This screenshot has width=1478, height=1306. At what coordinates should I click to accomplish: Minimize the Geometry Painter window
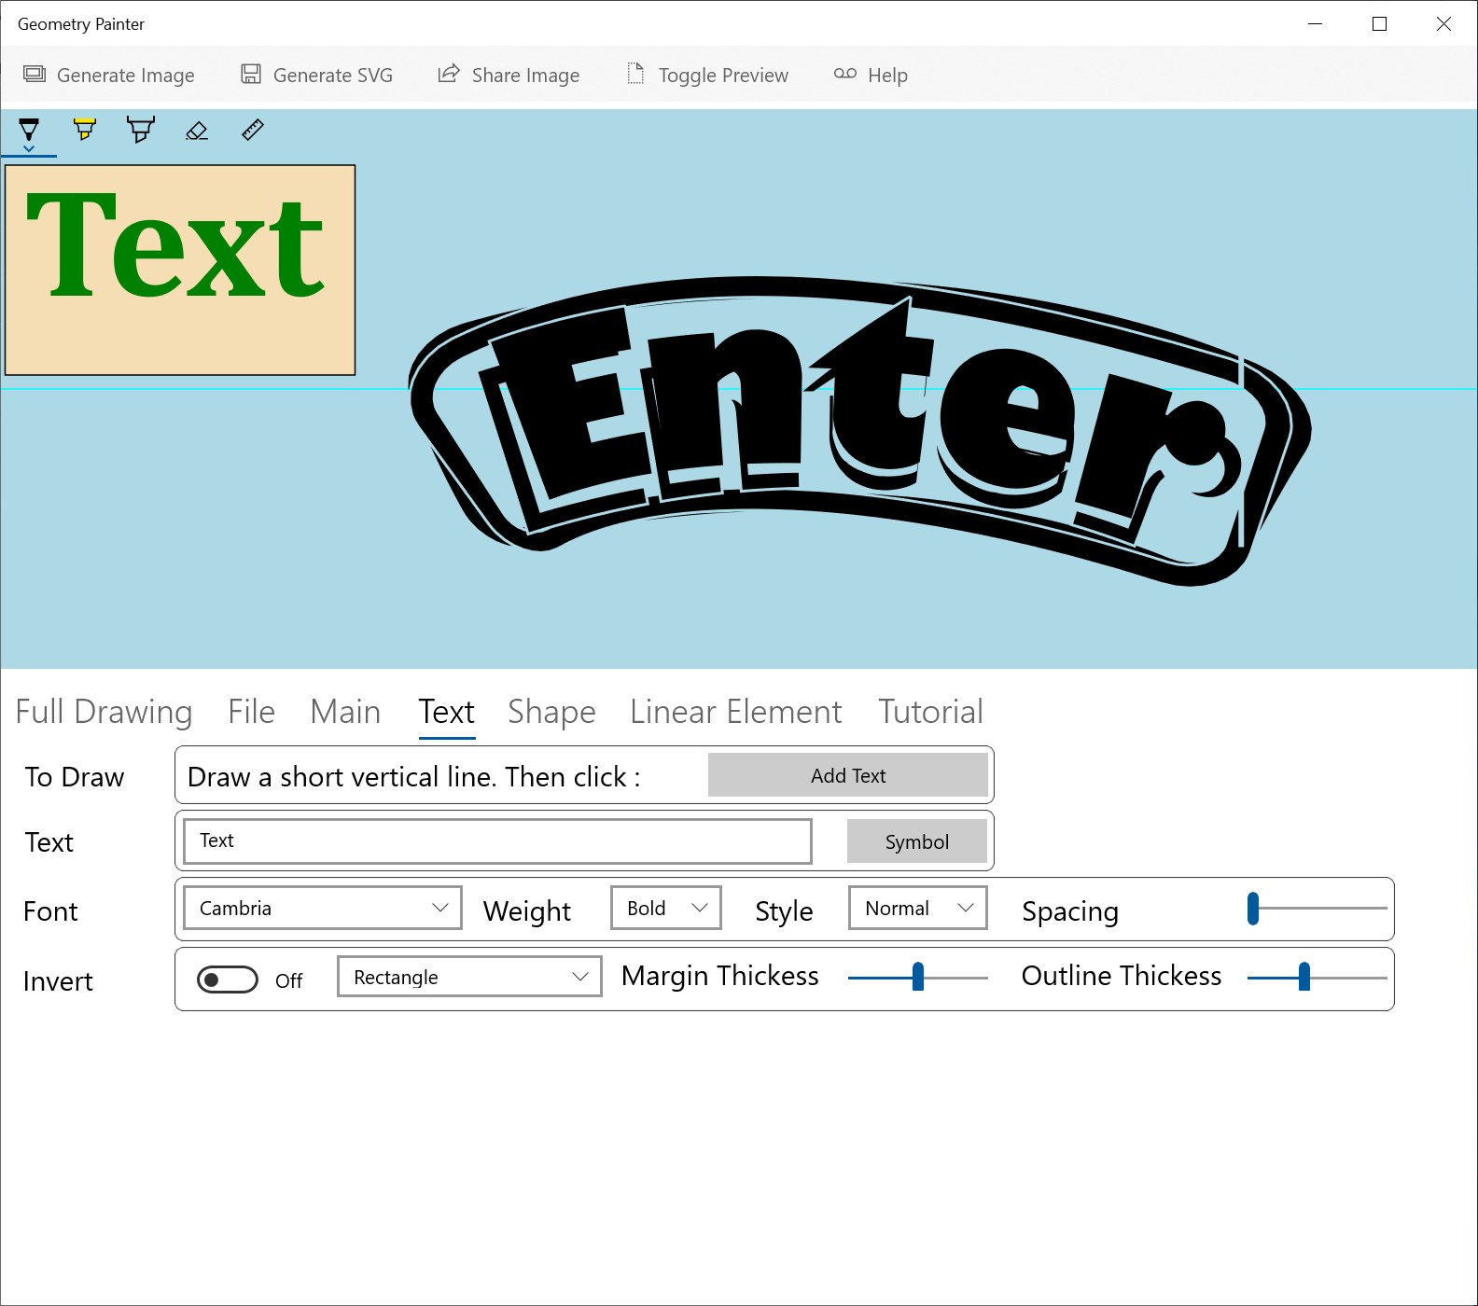tap(1316, 24)
